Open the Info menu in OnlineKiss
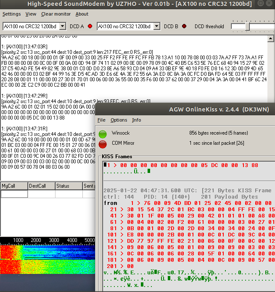 tap(136, 120)
